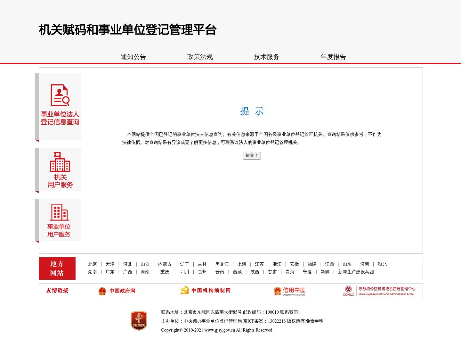Open 宁夏 local site link
Image resolution: width=461 pixels, height=346 pixels.
308,272
